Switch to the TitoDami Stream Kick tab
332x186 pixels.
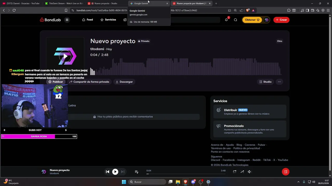(x=64, y=3)
